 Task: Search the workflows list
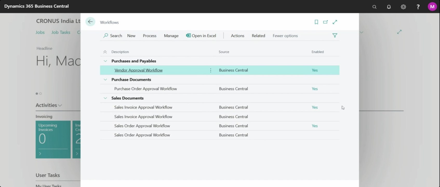click(x=113, y=36)
